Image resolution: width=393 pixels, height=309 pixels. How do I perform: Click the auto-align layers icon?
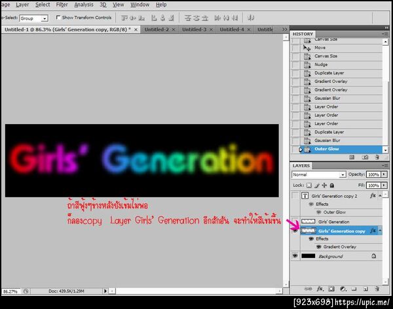(x=251, y=18)
